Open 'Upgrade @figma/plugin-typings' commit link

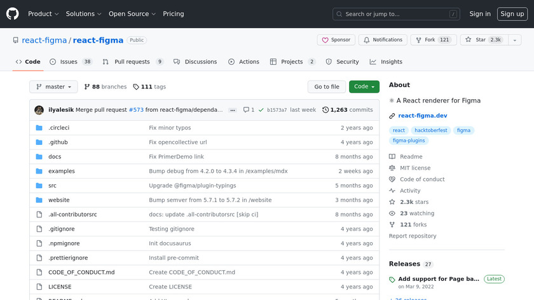click(x=193, y=186)
